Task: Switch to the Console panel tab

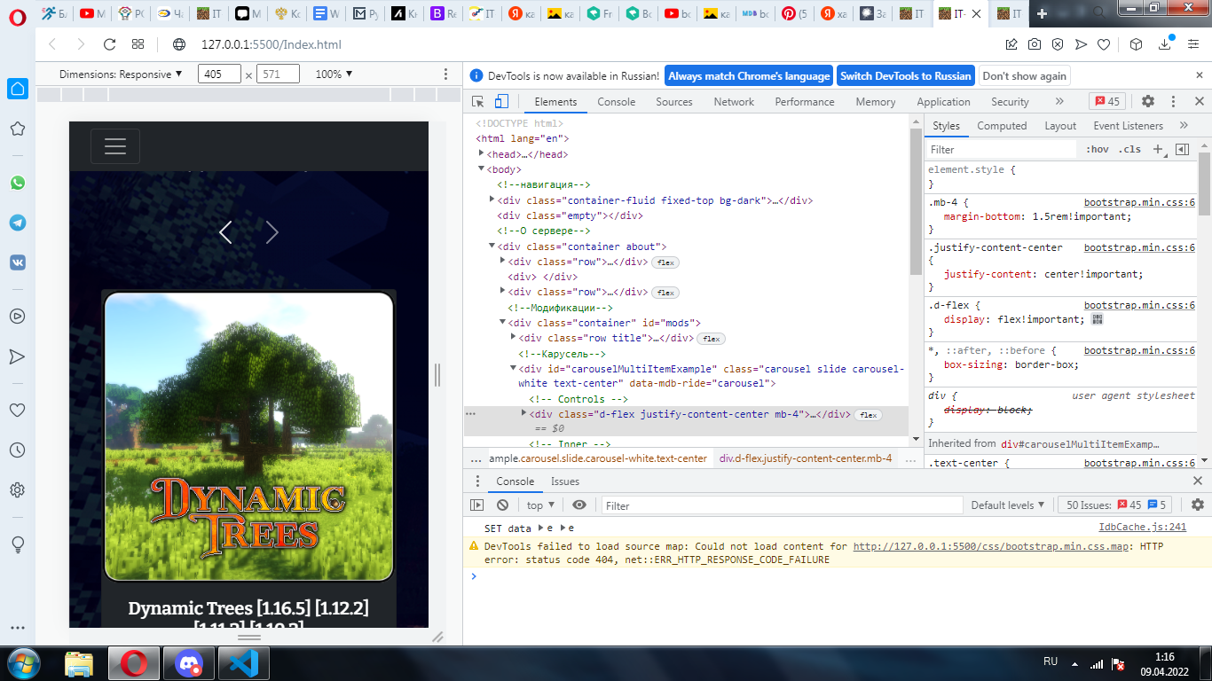Action: pos(616,102)
